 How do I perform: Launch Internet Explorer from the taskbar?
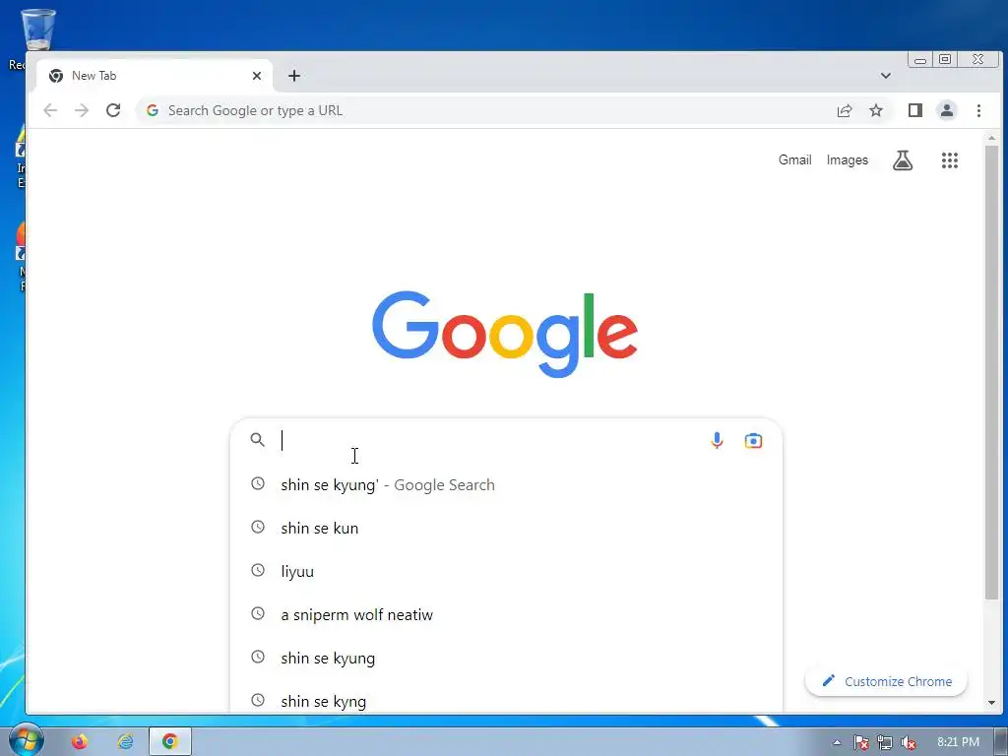coord(125,742)
